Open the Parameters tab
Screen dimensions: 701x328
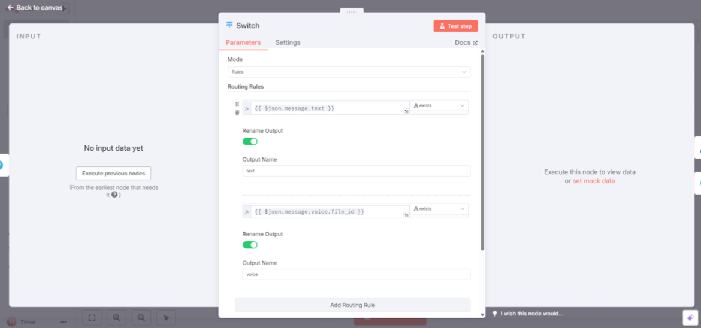[243, 42]
